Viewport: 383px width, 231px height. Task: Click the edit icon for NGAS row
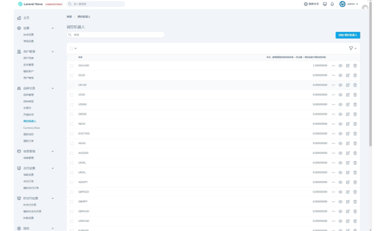[348, 143]
